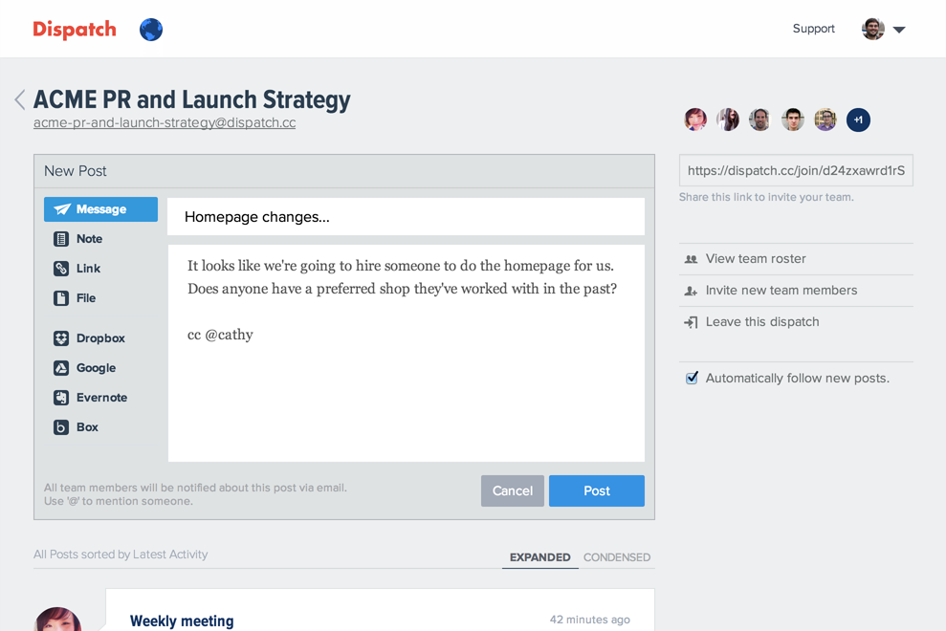
Task: Reveal additional members via the +1 avatar
Action: click(858, 120)
